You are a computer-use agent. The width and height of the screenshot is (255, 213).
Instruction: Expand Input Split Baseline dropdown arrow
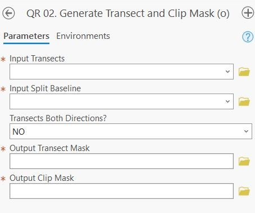227,101
